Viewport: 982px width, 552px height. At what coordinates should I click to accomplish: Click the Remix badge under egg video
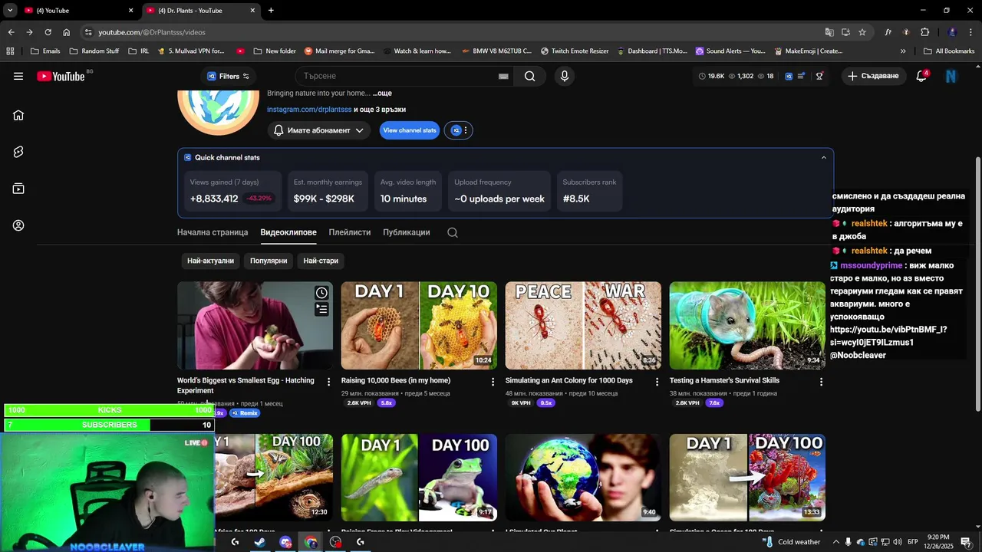(245, 413)
